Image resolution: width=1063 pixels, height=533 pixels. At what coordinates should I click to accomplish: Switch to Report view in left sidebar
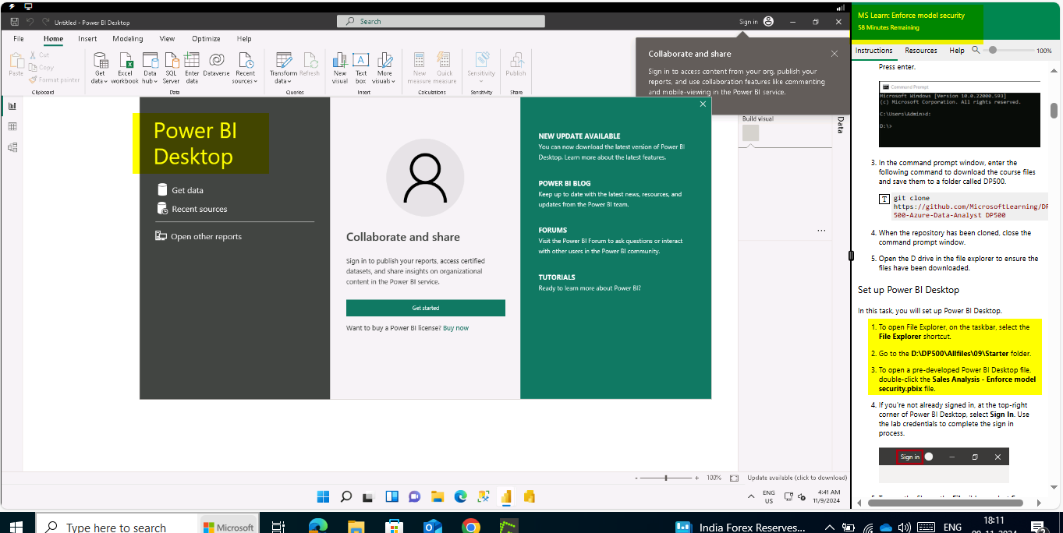pyautogui.click(x=12, y=106)
